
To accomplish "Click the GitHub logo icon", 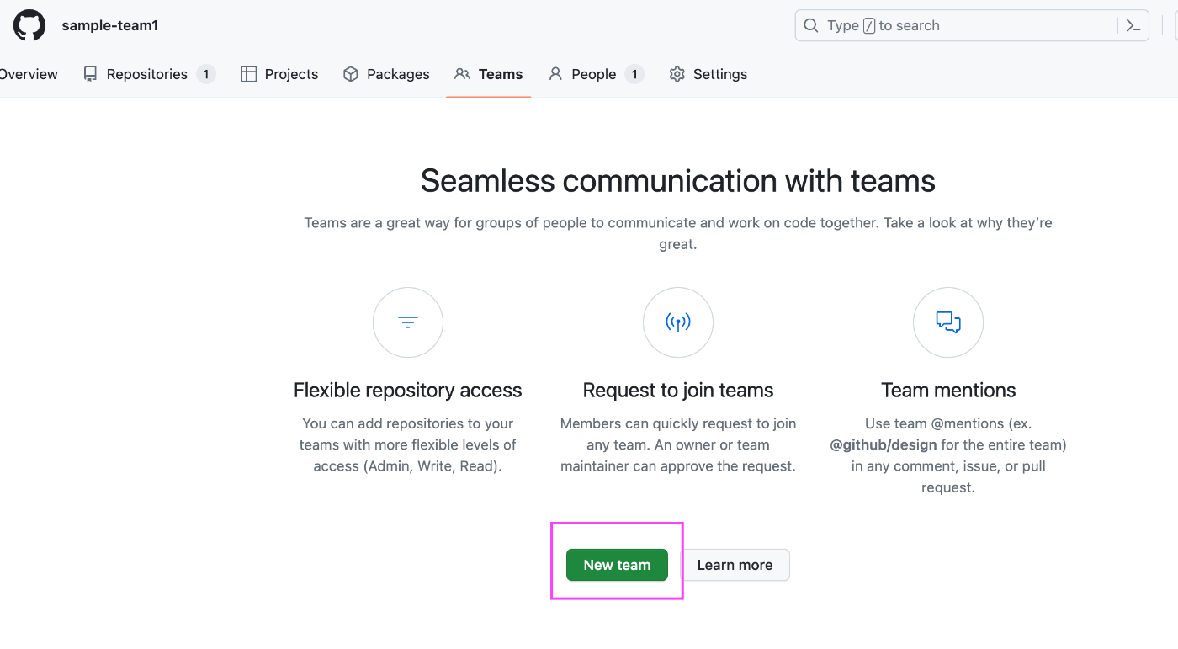I will [x=29, y=25].
